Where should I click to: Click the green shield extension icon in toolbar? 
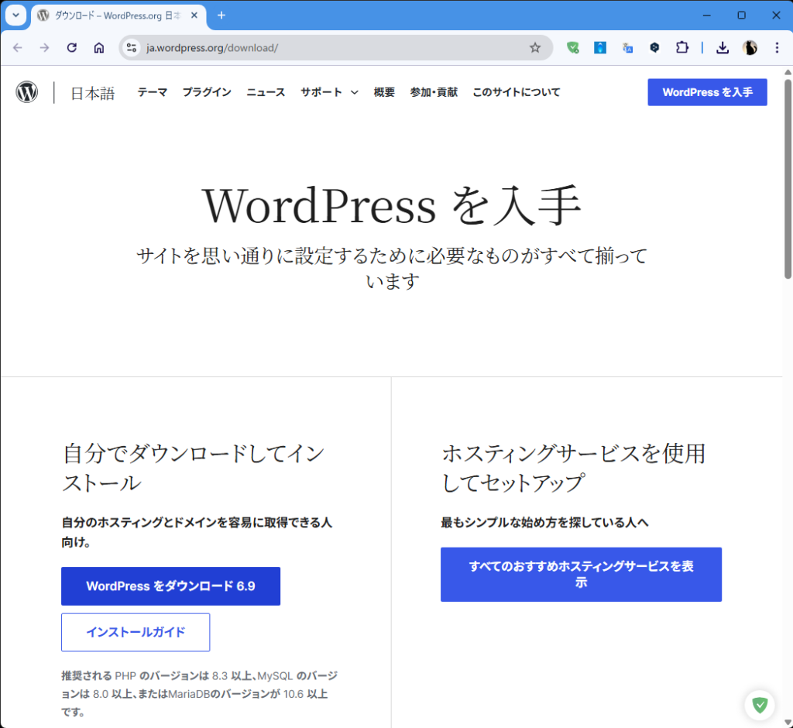572,48
